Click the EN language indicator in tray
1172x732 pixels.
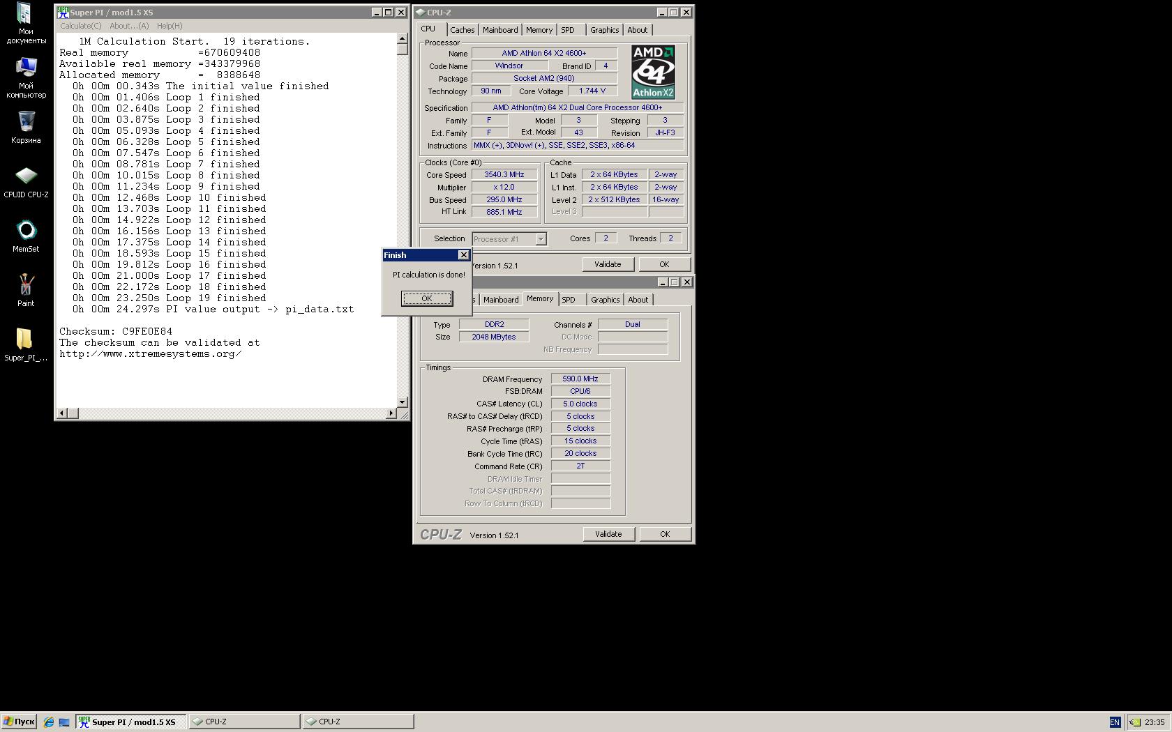1114,722
